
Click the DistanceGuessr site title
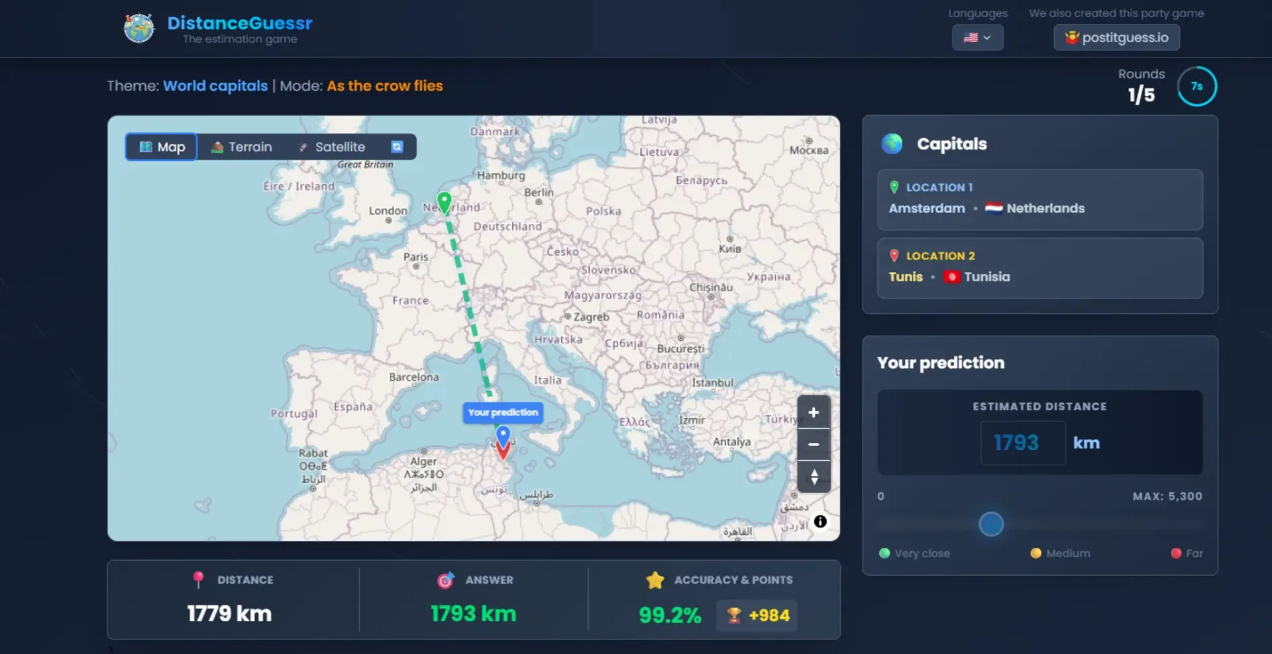239,23
